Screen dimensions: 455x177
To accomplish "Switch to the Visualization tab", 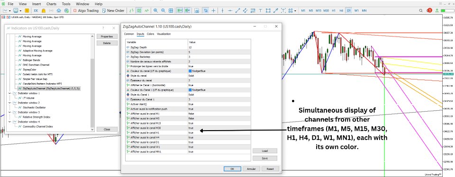I will point(164,34).
